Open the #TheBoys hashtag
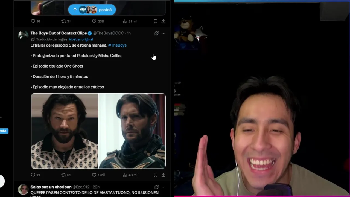The width and height of the screenshot is (350, 197). coord(117,45)
